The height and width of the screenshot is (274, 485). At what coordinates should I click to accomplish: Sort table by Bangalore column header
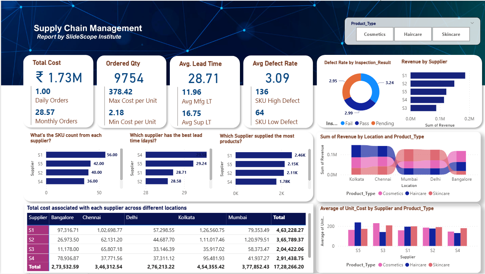pos(62,217)
